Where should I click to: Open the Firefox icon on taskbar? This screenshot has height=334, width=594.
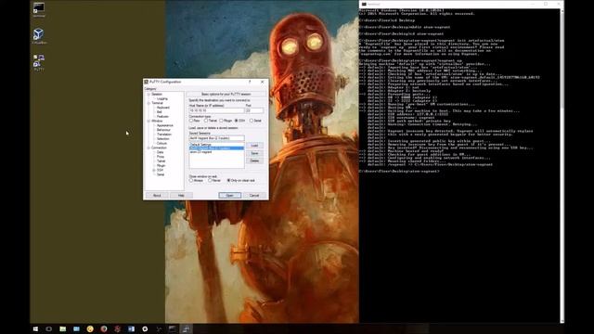[104, 329]
